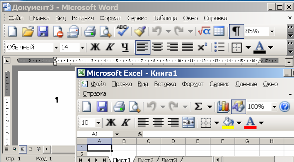Select the format painter brush in Word
Viewport: 294px width, 162px height.
pyautogui.click(x=140, y=31)
